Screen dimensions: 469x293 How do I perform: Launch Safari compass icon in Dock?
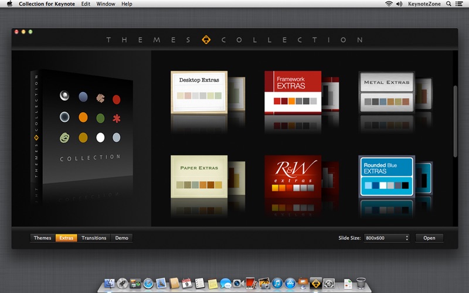[x=148, y=283]
